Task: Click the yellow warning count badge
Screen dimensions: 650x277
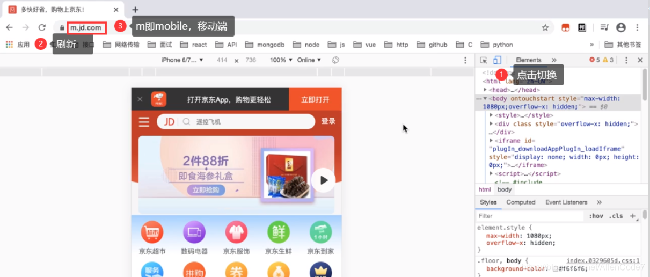Action: coord(608,60)
